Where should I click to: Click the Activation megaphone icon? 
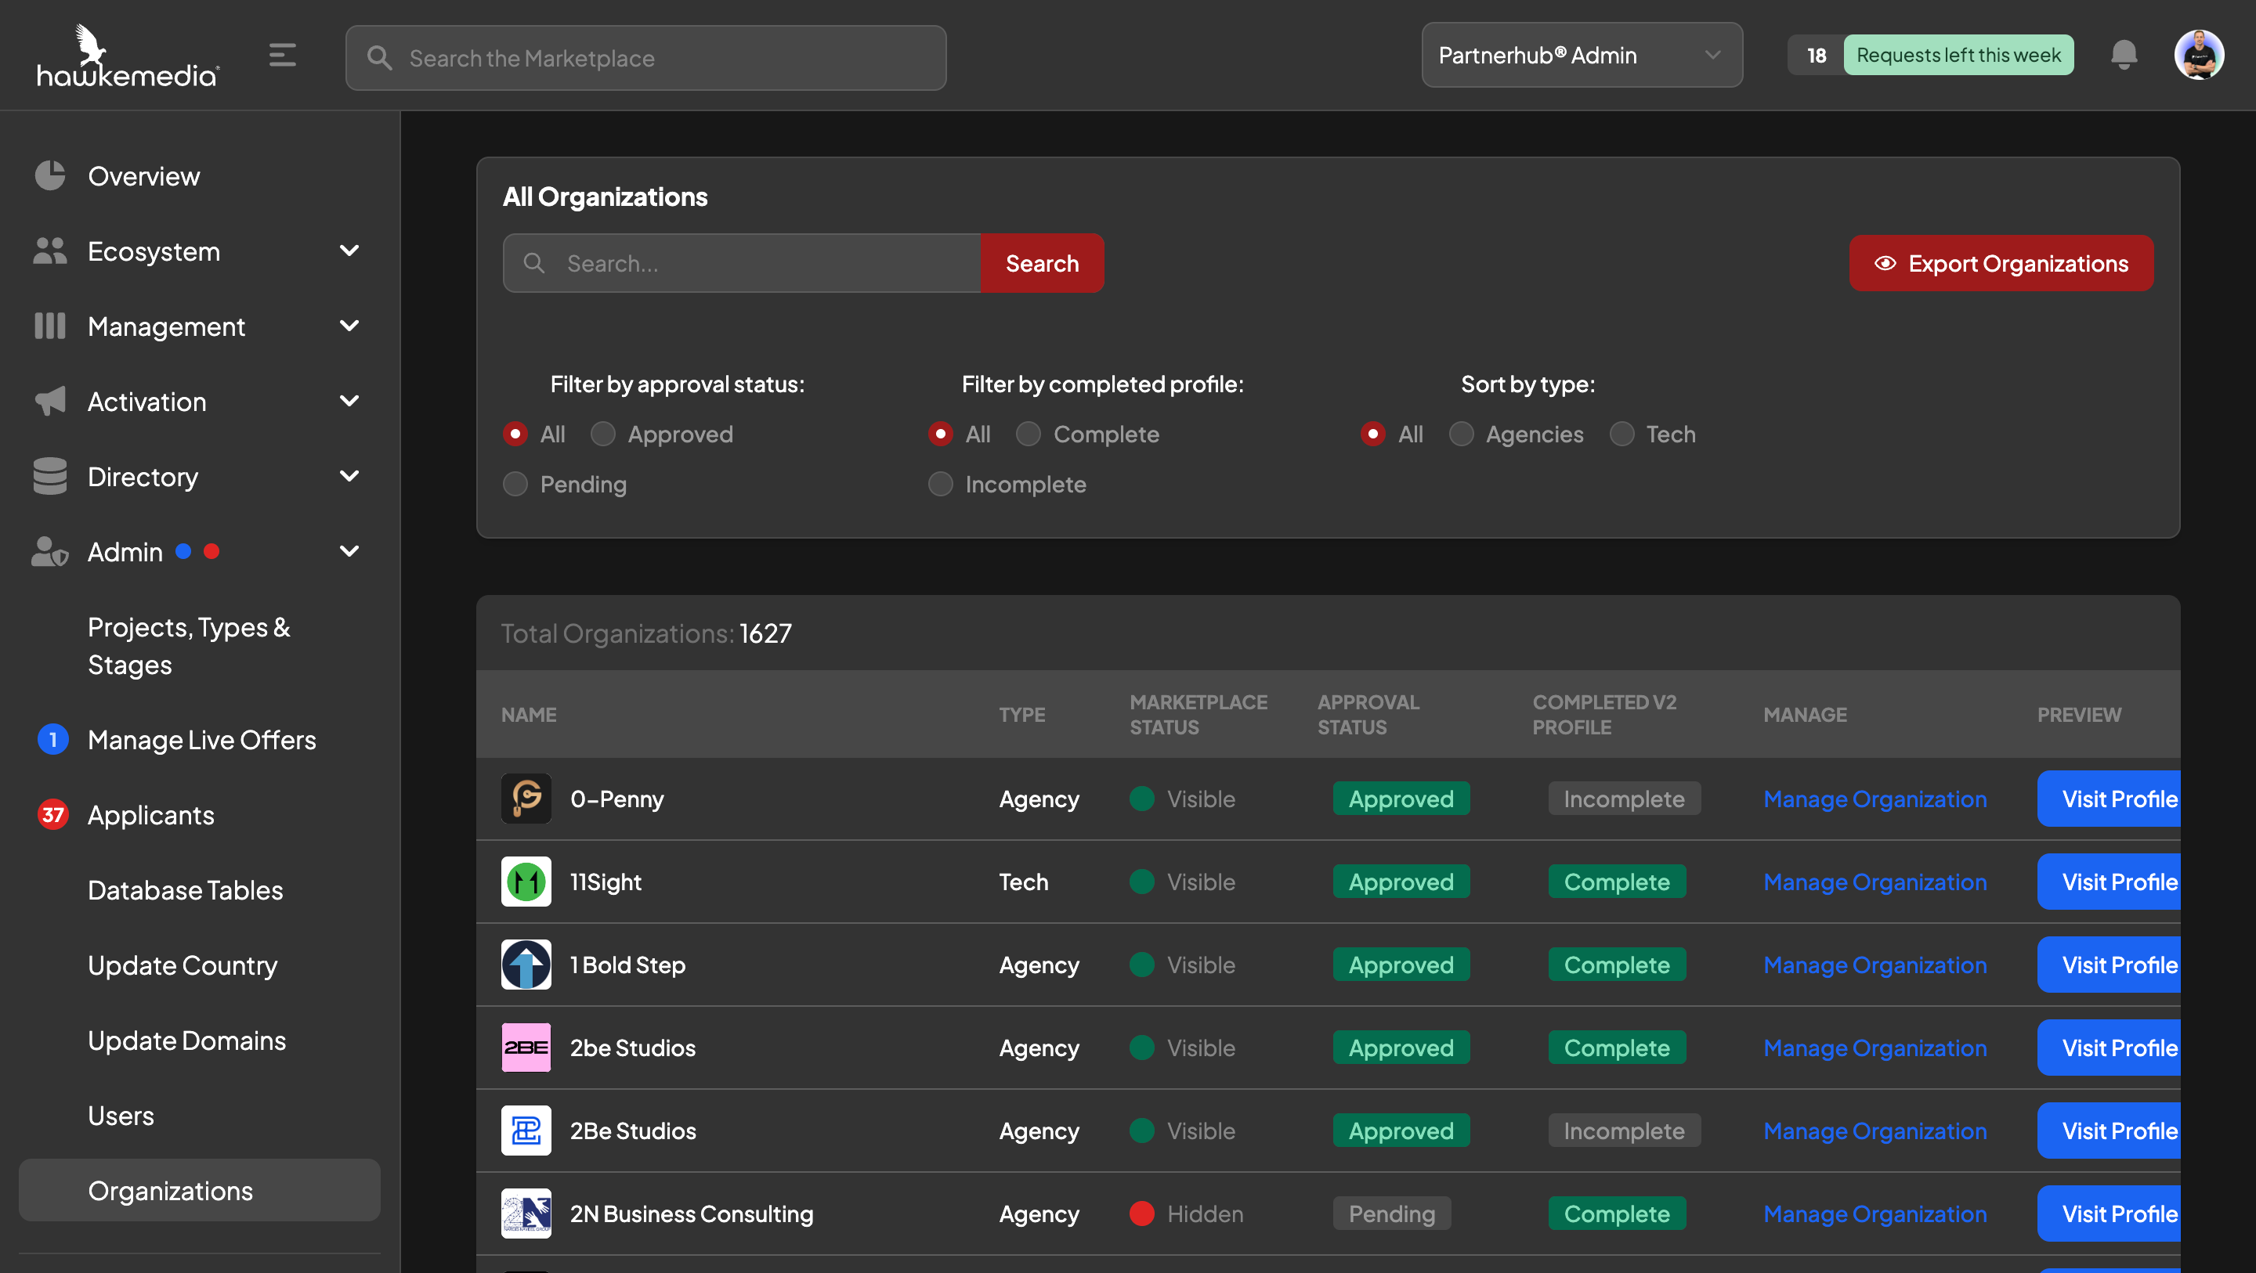(50, 401)
